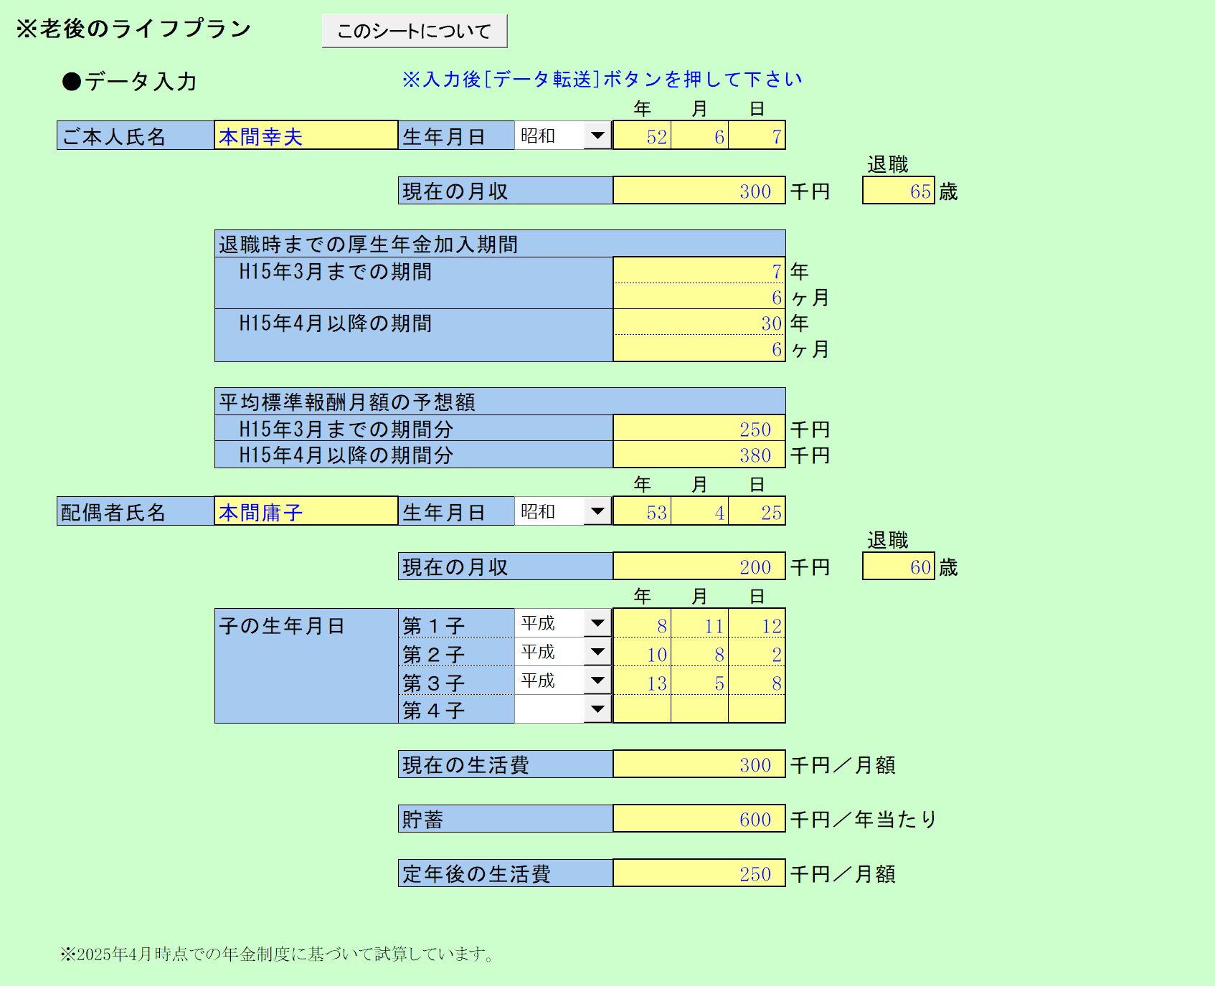1215x986 pixels.
Task: Open the era dropdown for ご本人 birth date
Action: pos(597,136)
